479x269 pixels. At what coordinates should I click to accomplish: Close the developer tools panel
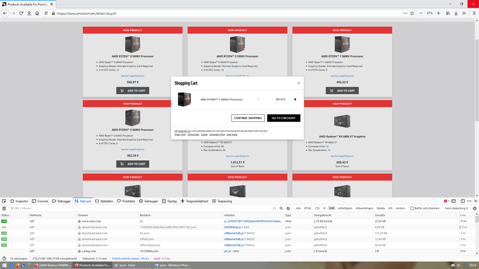[475, 201]
